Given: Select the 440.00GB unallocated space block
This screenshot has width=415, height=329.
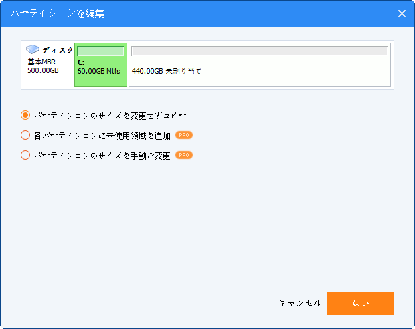Looking at the screenshot, I should (x=260, y=65).
